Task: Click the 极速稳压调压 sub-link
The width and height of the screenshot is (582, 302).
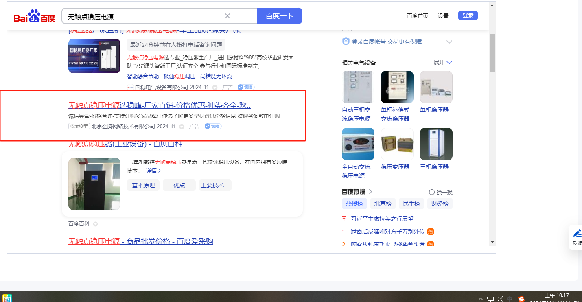Action: click(179, 76)
